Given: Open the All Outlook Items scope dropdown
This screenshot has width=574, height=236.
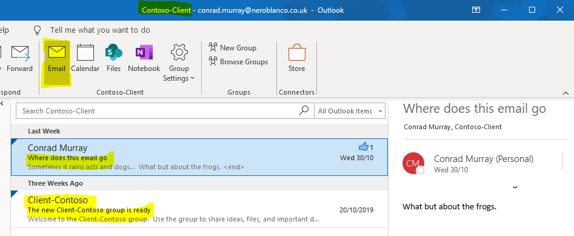Looking at the screenshot, I should pyautogui.click(x=350, y=111).
